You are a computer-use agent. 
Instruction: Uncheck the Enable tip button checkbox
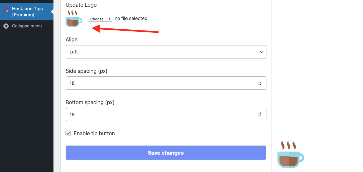coord(68,133)
